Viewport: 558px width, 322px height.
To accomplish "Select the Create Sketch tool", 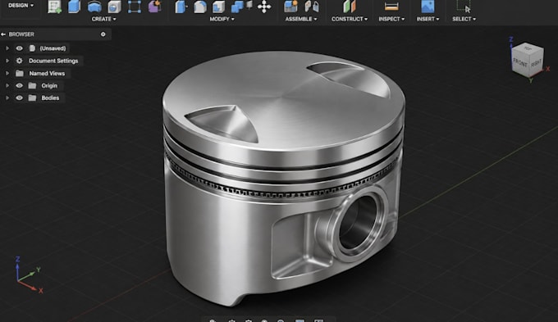I will click(54, 7).
